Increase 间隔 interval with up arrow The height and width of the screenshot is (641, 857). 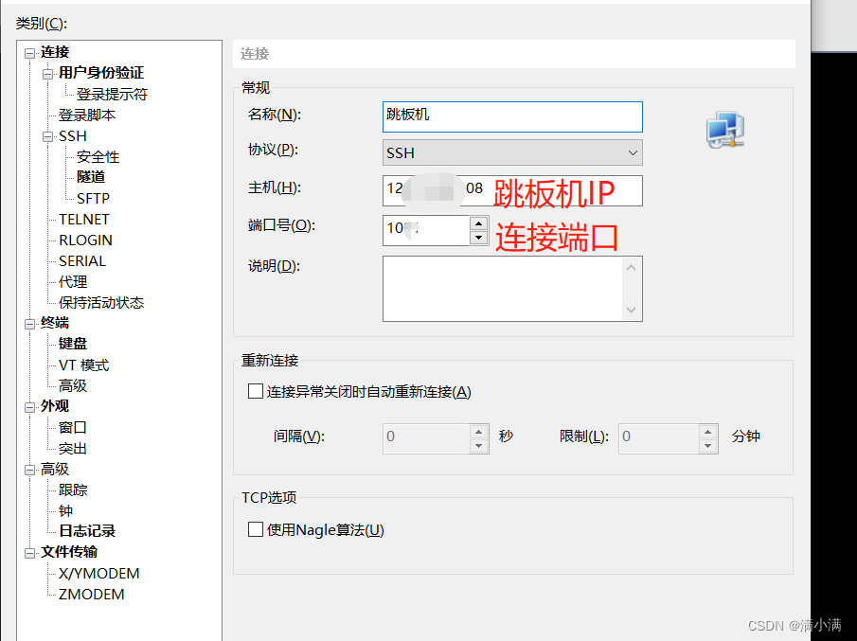[479, 432]
